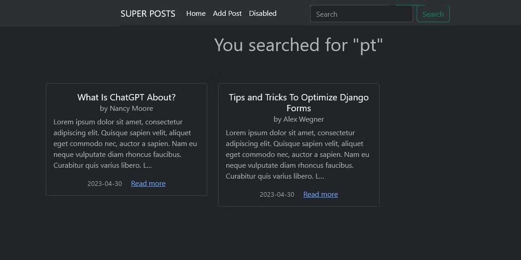Click 'Tips and Tricks To Optimize Django Forms' title
The image size is (521, 260).
(298, 103)
